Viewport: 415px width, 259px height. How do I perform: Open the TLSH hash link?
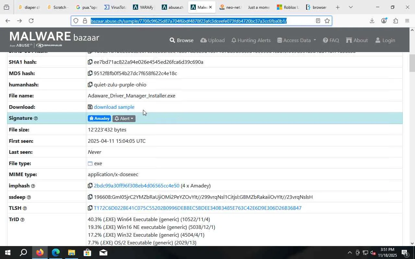tap(197, 208)
